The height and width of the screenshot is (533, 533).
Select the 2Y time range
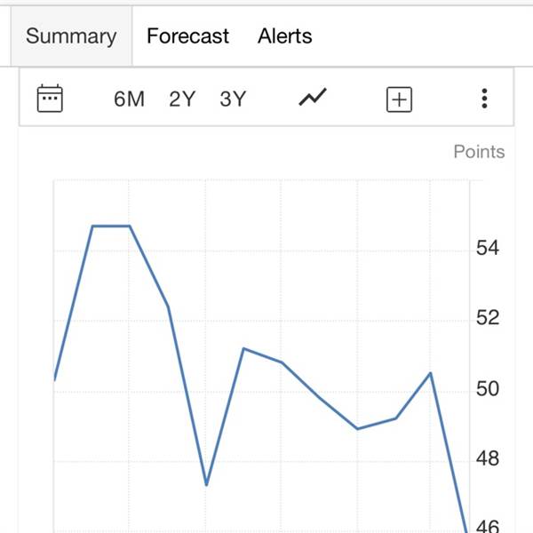[x=182, y=99]
